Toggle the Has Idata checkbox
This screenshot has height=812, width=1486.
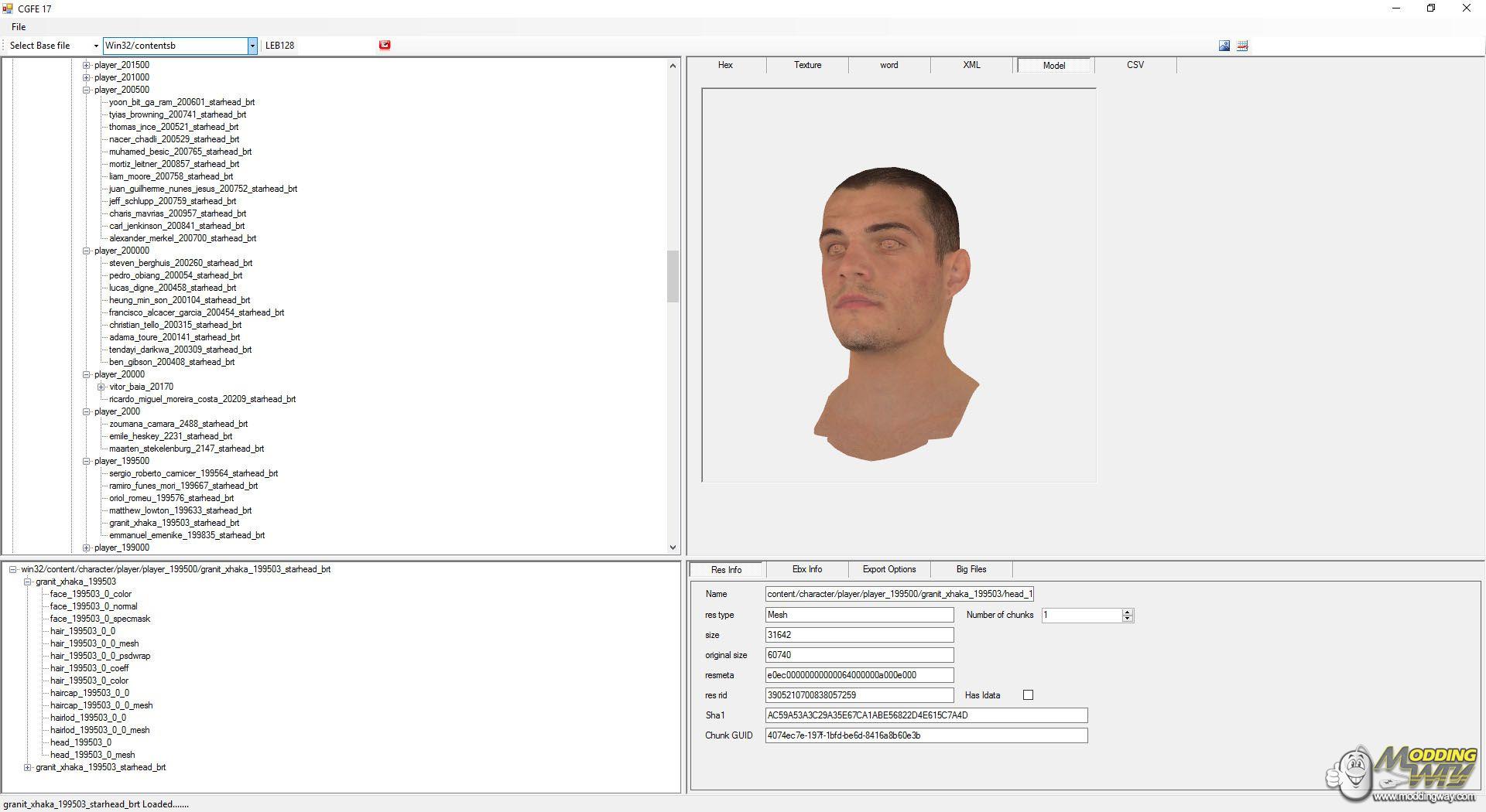click(1028, 695)
